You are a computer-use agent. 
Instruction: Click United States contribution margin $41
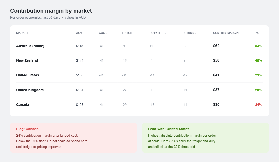point(216,75)
